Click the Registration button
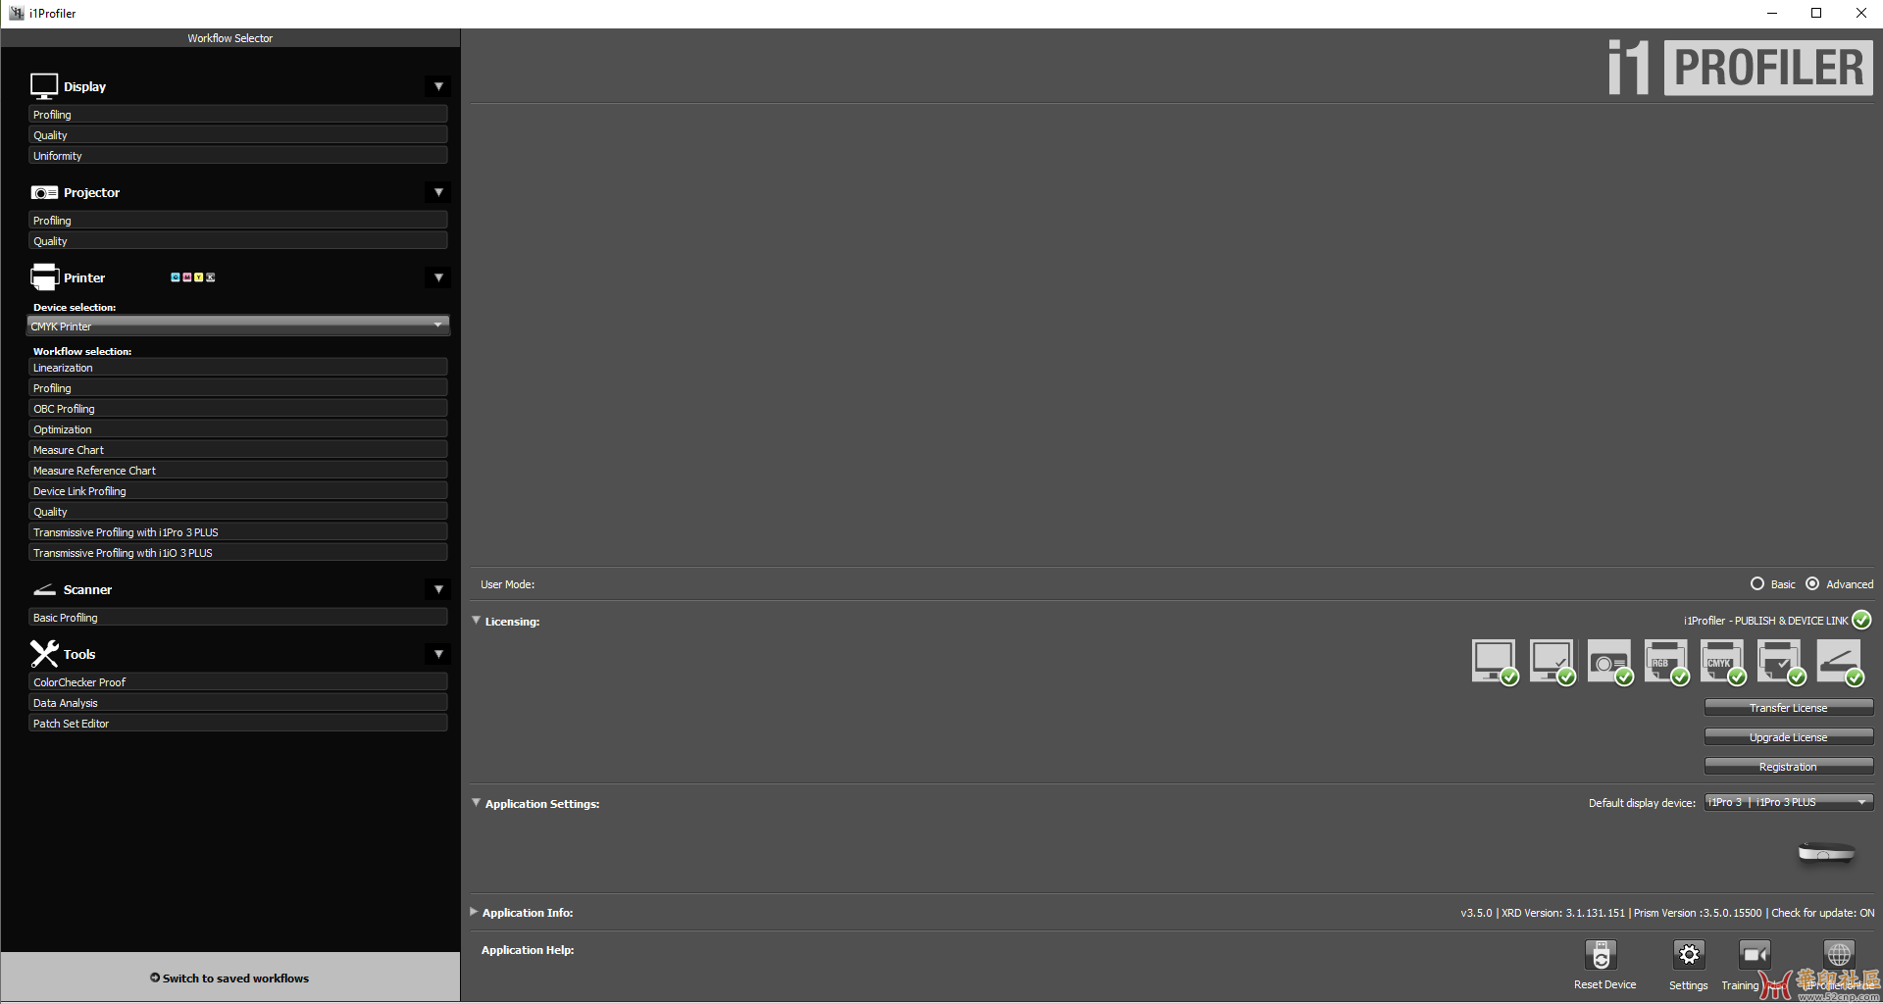This screenshot has height=1004, width=1883. (x=1789, y=766)
